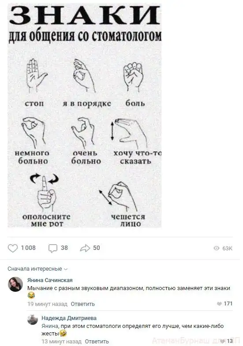The image size is (243, 346).
Task: Click the views eye icon
Action: point(217,248)
